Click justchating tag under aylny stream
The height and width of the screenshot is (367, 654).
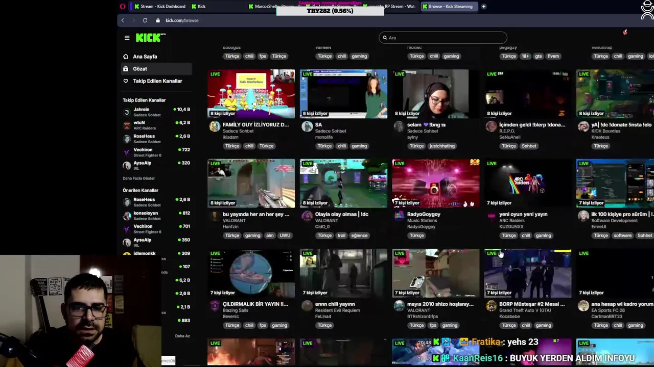click(x=442, y=146)
